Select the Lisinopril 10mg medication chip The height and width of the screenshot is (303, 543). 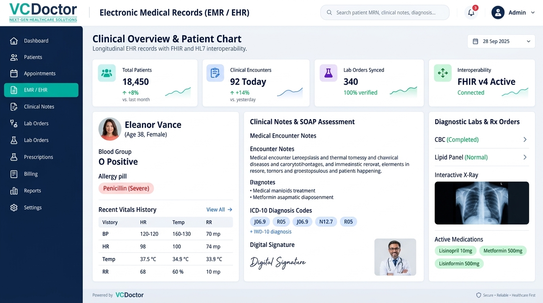click(x=455, y=251)
